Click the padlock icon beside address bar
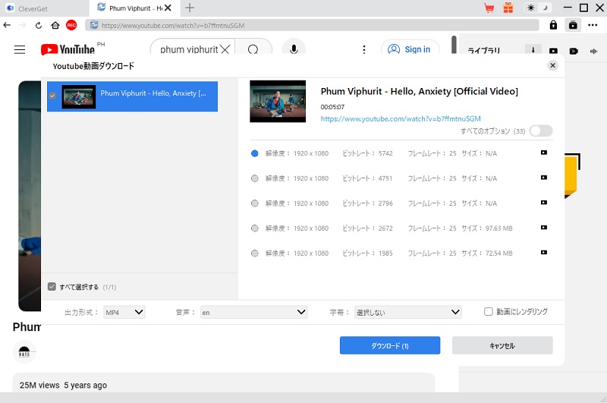607x403 pixels. 553,25
